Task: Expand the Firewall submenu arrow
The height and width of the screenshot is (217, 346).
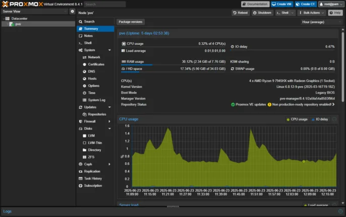Action: click(x=109, y=122)
